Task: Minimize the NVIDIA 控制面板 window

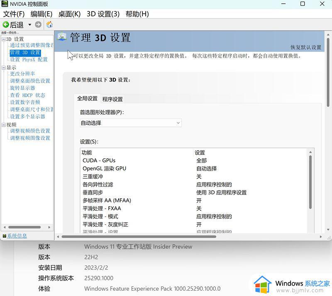Action: 283,4
